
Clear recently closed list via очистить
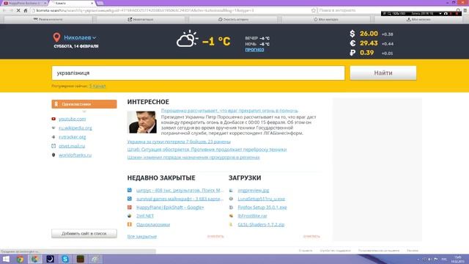215,236
